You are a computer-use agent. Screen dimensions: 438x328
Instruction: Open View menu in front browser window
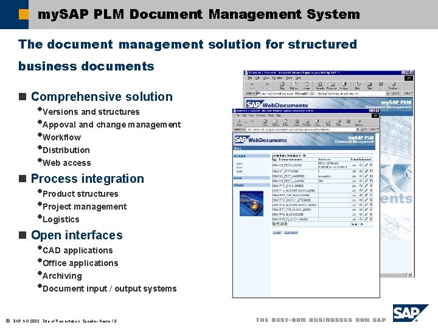point(251,115)
